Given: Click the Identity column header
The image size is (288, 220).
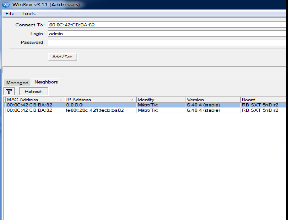Looking at the screenshot, I should [161, 100].
